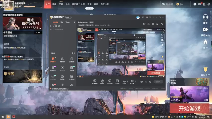This screenshot has width=212, height=119.
Task: Open 绑定微信公众号 banner
Action: (x=23, y=23)
